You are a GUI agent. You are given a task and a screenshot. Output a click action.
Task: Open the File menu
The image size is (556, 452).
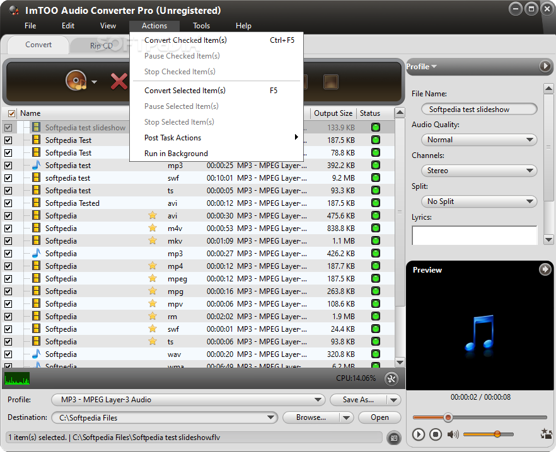click(x=30, y=26)
